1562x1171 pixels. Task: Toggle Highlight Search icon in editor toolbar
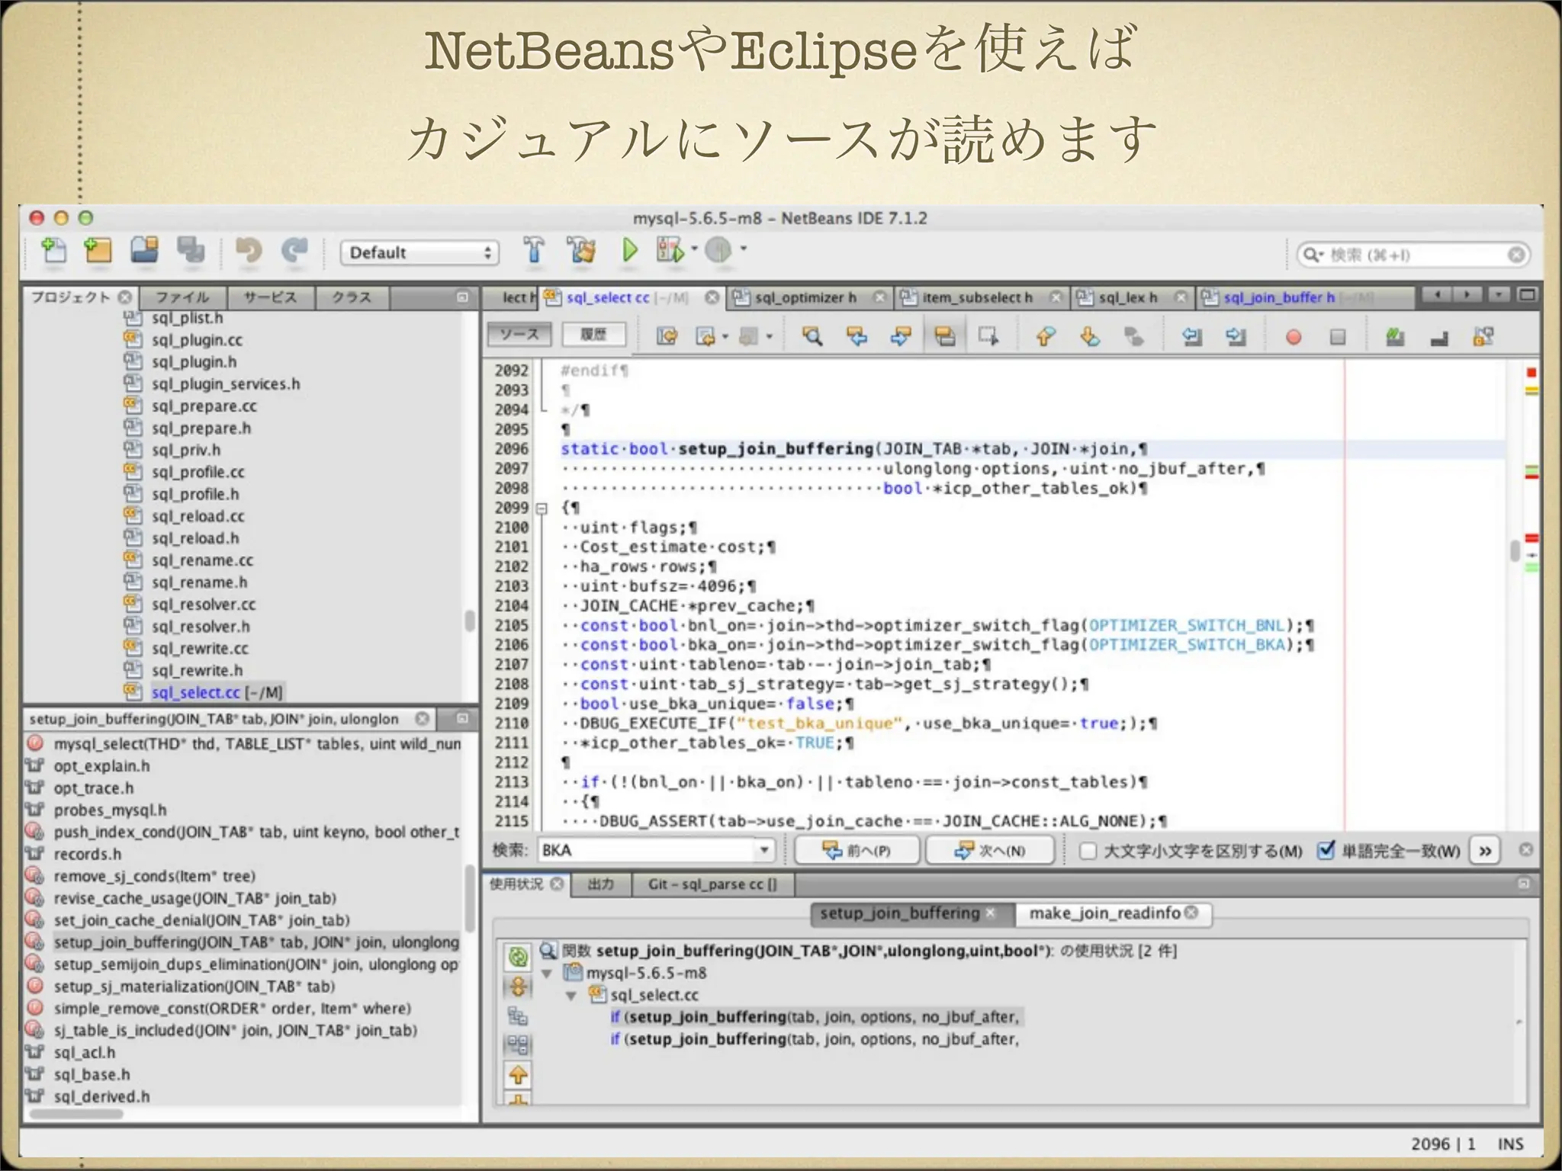945,336
